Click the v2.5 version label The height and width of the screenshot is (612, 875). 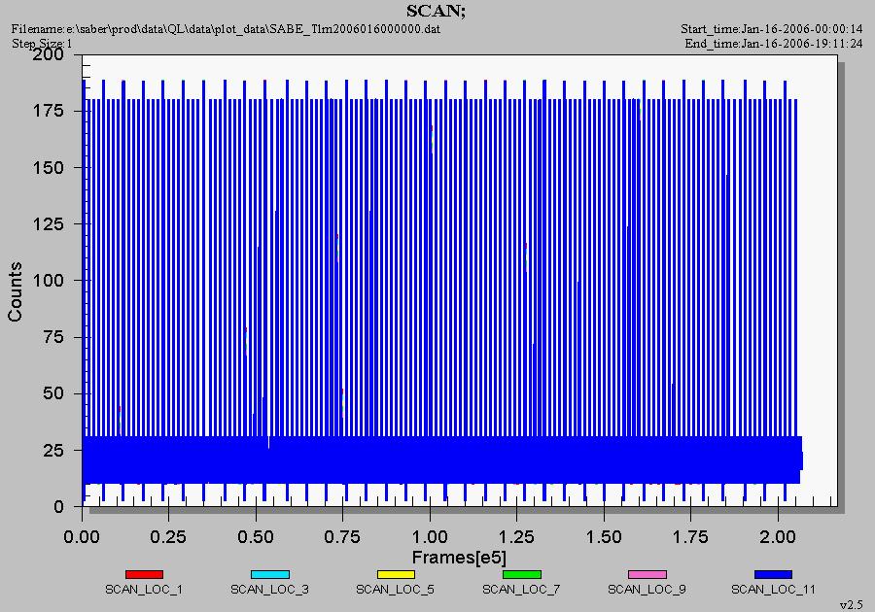point(852,605)
